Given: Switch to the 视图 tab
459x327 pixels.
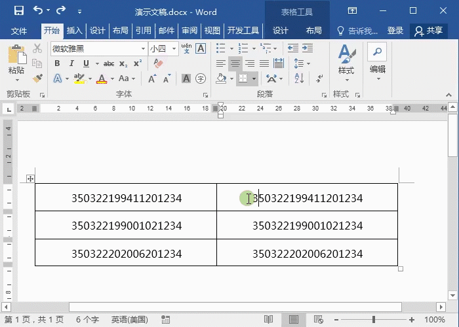Looking at the screenshot, I should point(212,30).
